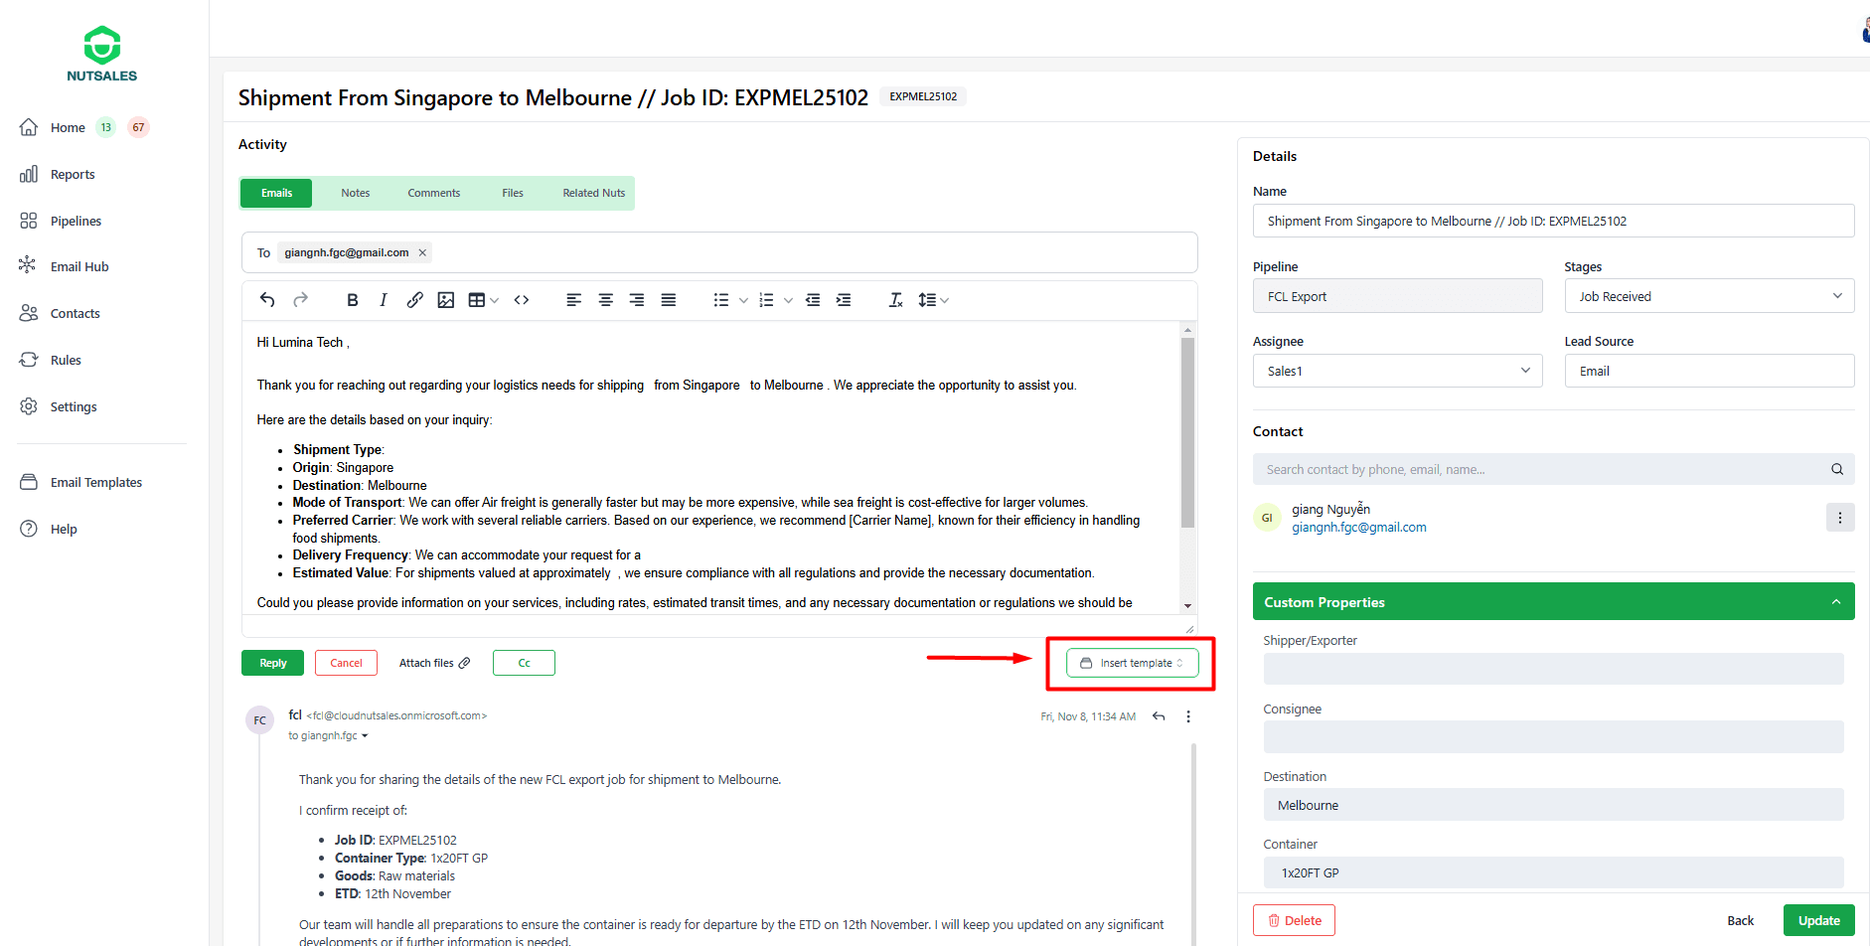This screenshot has width=1870, height=946.
Task: Add Cc recipients
Action: pos(524,663)
